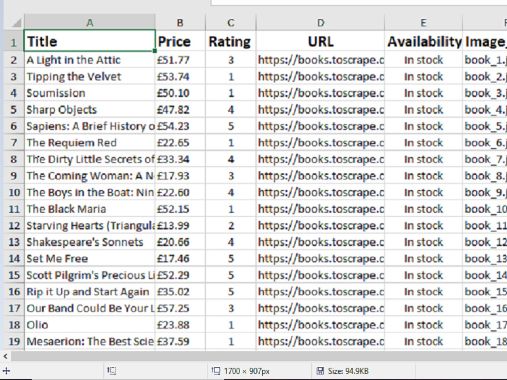This screenshot has width=507, height=380.
Task: Click the rating cell for Starving Hearts
Action: [231, 225]
